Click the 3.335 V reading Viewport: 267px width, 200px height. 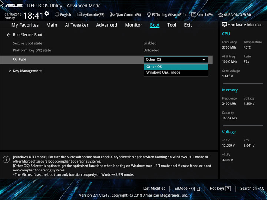coord(227,160)
